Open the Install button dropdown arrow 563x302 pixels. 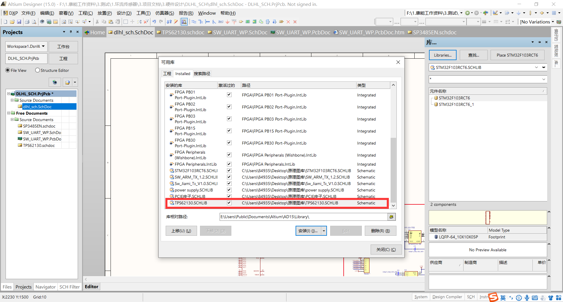[x=324, y=231]
